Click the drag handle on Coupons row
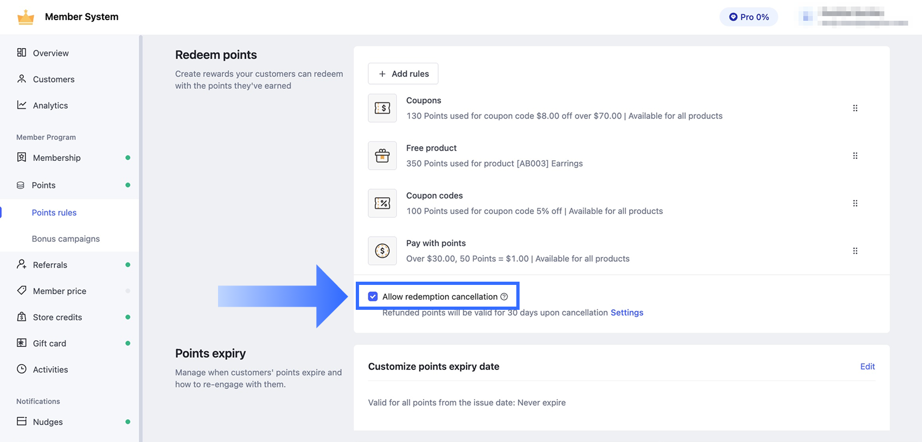Screen dimensions: 922x442 click(855, 108)
